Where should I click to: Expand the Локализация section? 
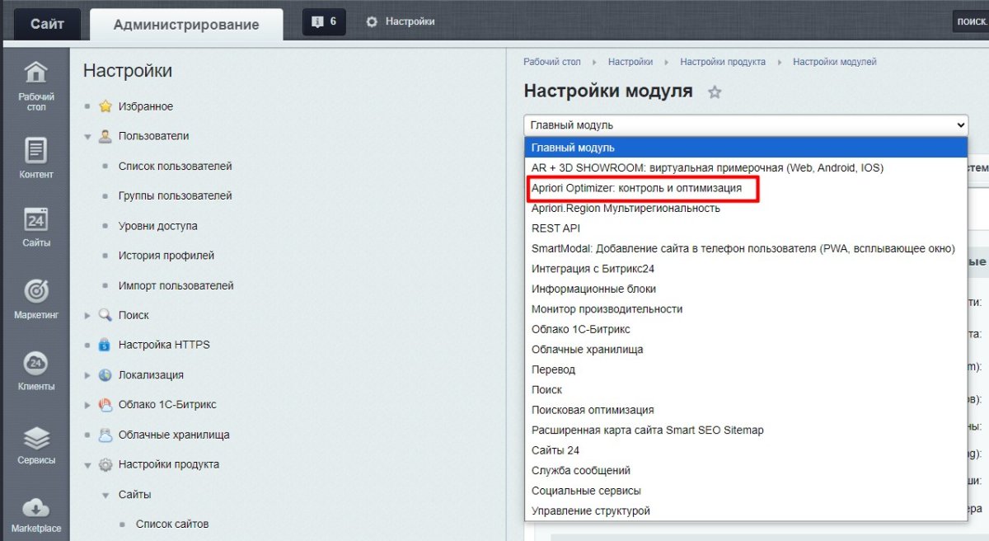tap(87, 374)
